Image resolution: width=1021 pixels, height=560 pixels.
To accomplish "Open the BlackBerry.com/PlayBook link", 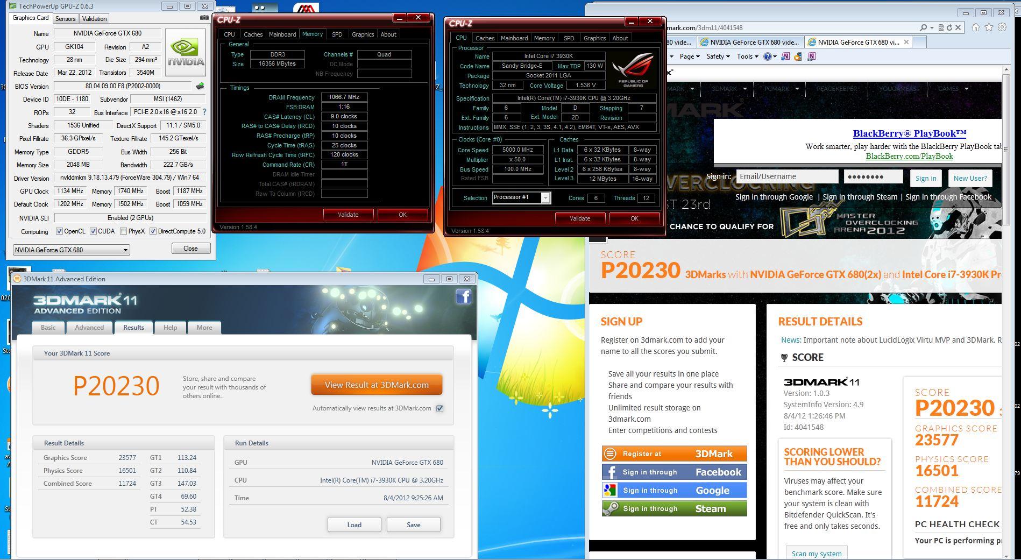I will pos(909,156).
